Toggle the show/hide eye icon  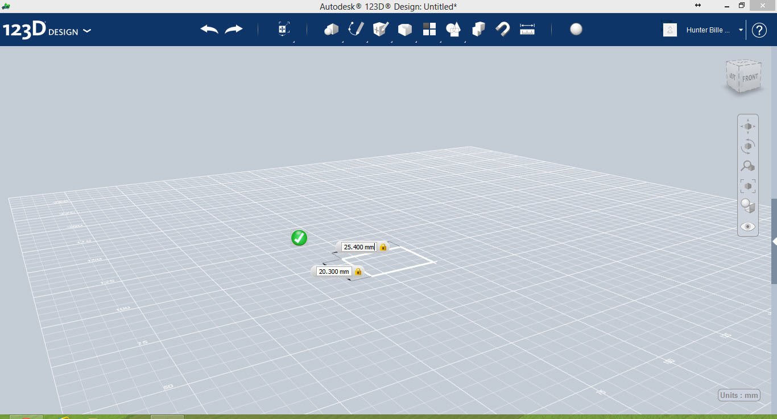pos(748,227)
